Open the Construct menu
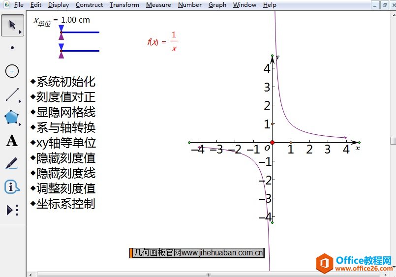Image resolution: width=396 pixels, height=277 pixels. click(89, 5)
